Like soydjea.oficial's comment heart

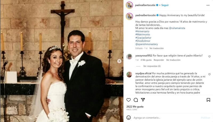[x=210, y=74]
